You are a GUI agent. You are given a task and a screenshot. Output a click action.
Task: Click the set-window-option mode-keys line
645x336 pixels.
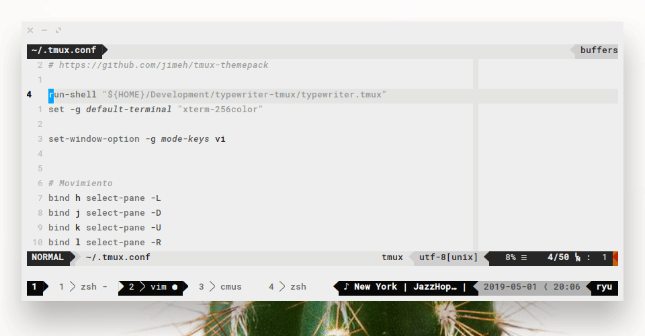(137, 139)
